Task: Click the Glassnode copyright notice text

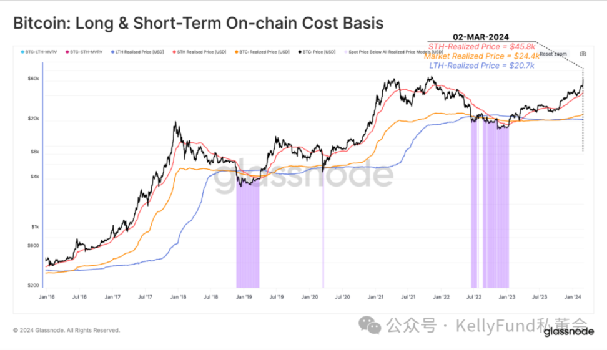Action: 66,330
